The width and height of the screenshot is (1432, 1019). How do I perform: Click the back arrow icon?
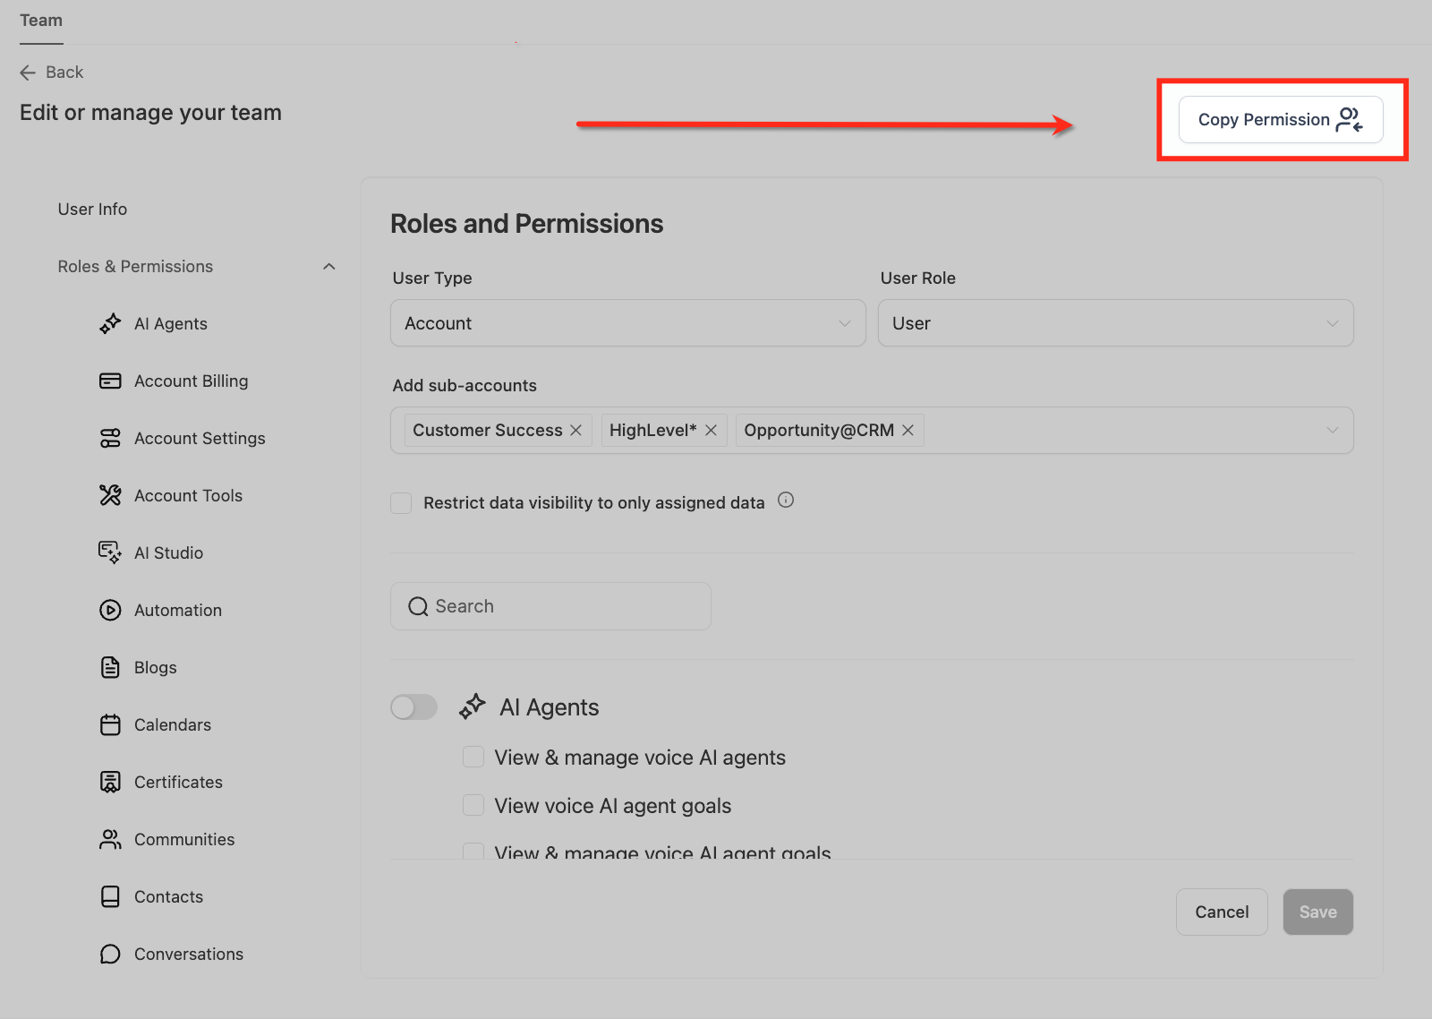[28, 73]
